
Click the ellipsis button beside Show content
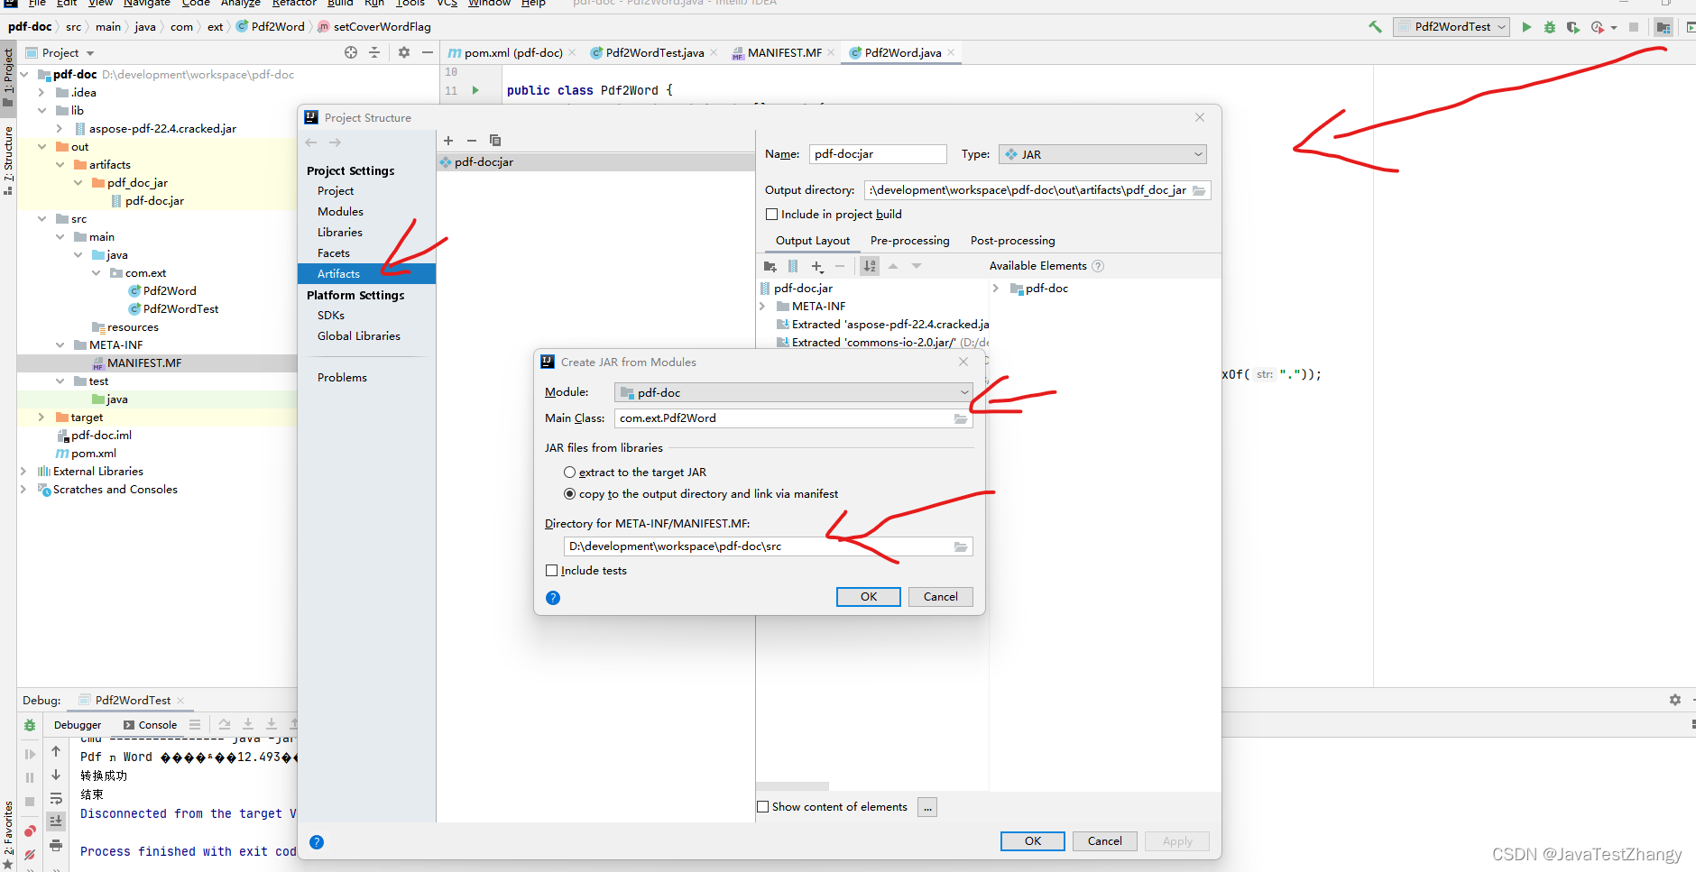[x=927, y=807]
